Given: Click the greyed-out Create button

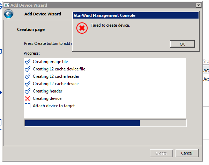Looking at the screenshot, I should 161,153.
